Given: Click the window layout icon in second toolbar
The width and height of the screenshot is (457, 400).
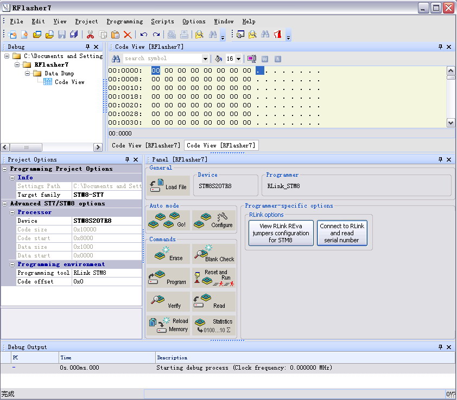Looking at the screenshot, I should [x=240, y=34].
